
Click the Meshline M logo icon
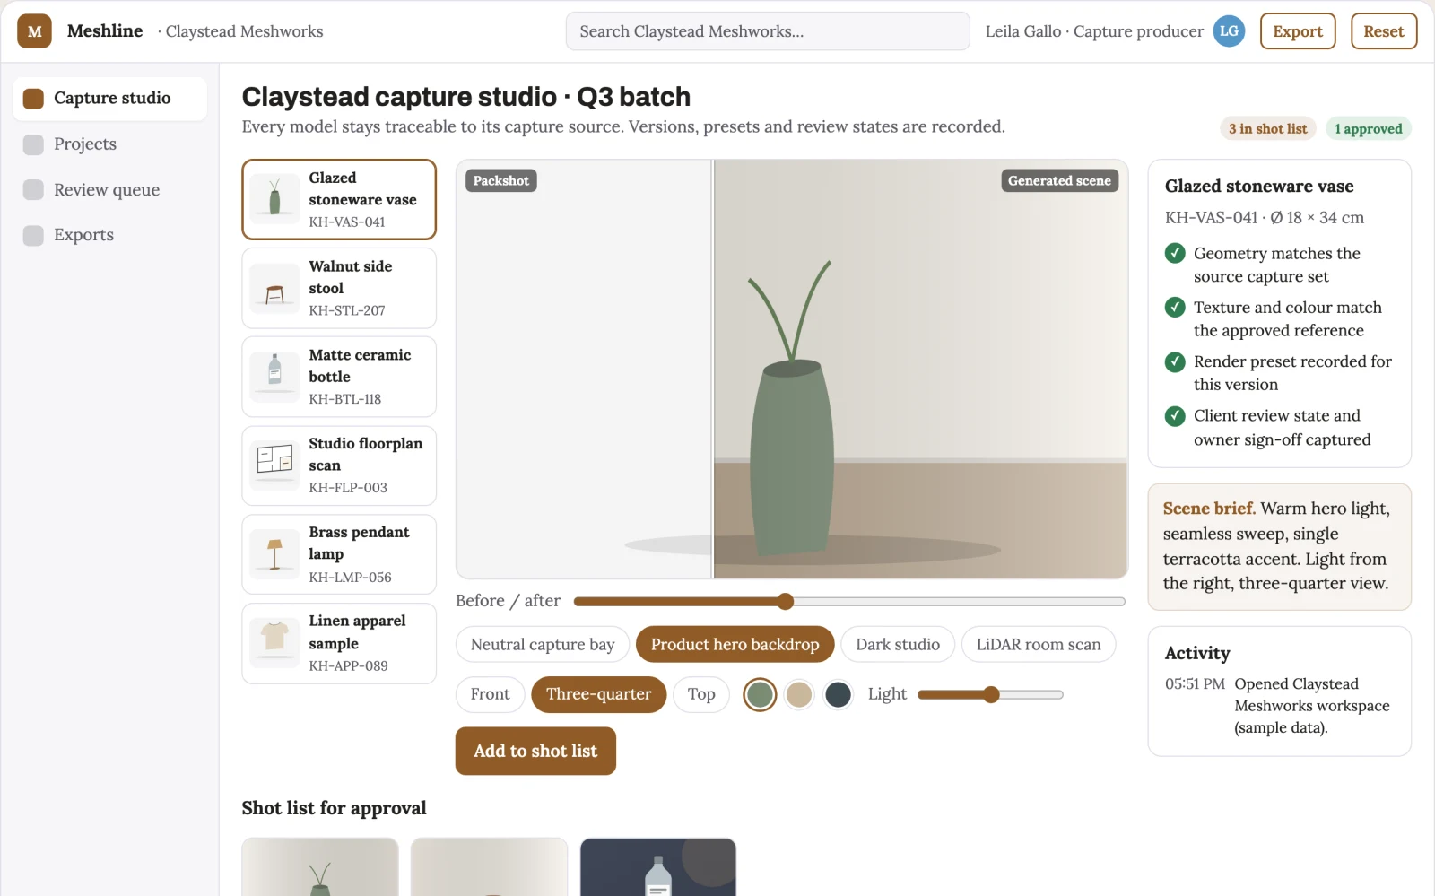[x=34, y=31]
